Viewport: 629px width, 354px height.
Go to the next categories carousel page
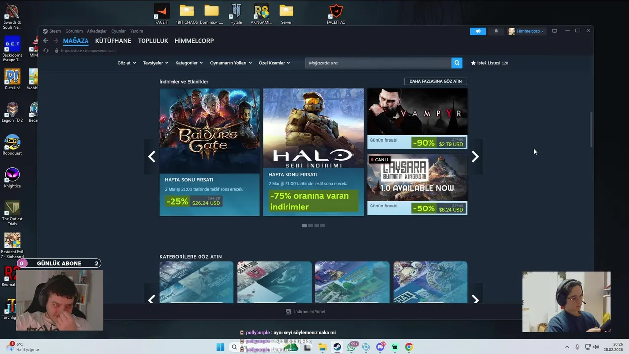475,299
